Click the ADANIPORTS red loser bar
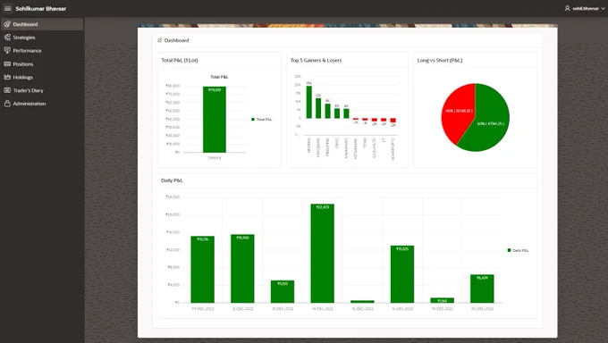Viewport: 608px width, 343px height. 393,121
